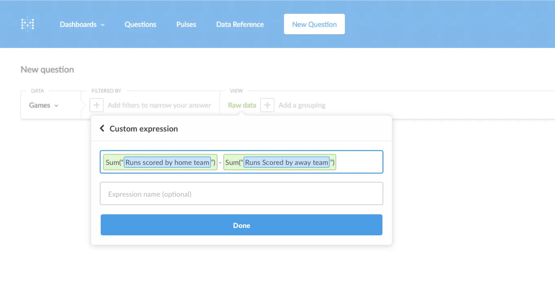Click the 'Add a grouping' placeholder text
Screen dimensions: 555x285
[x=302, y=105]
